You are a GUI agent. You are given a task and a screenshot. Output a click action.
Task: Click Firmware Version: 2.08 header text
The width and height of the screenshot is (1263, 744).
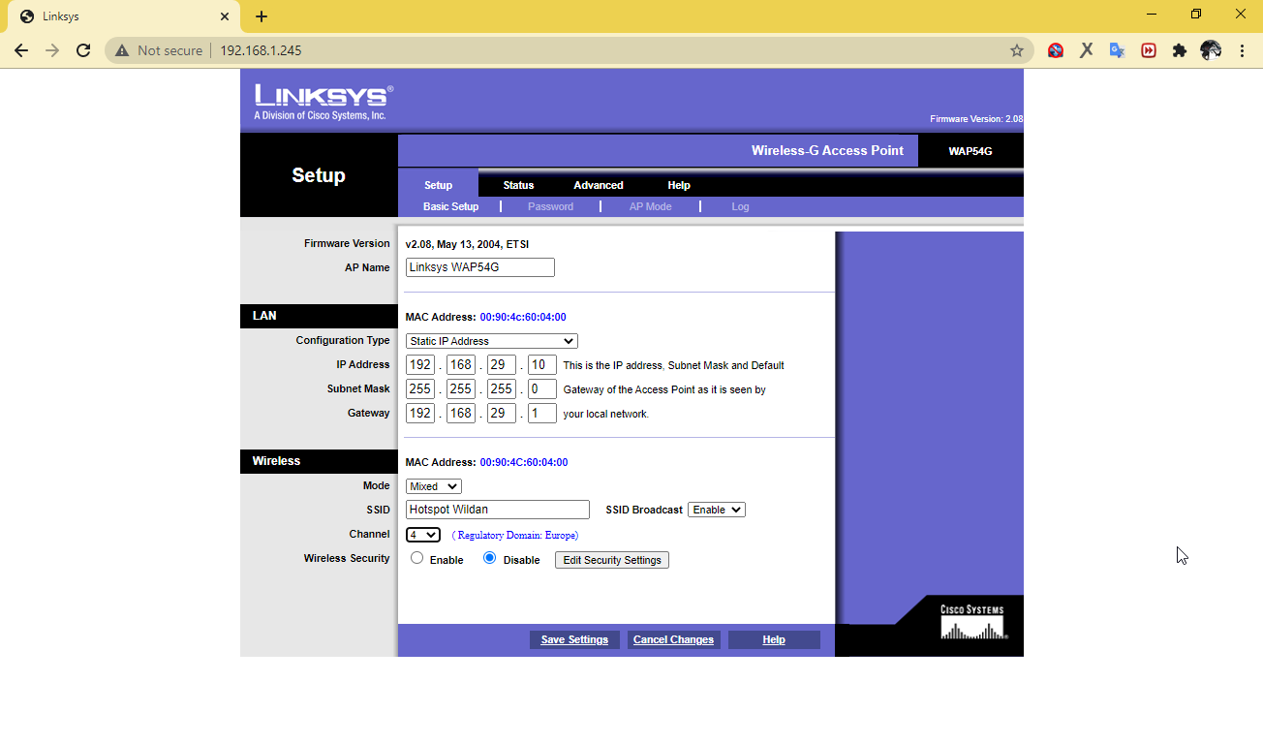pyautogui.click(x=976, y=119)
